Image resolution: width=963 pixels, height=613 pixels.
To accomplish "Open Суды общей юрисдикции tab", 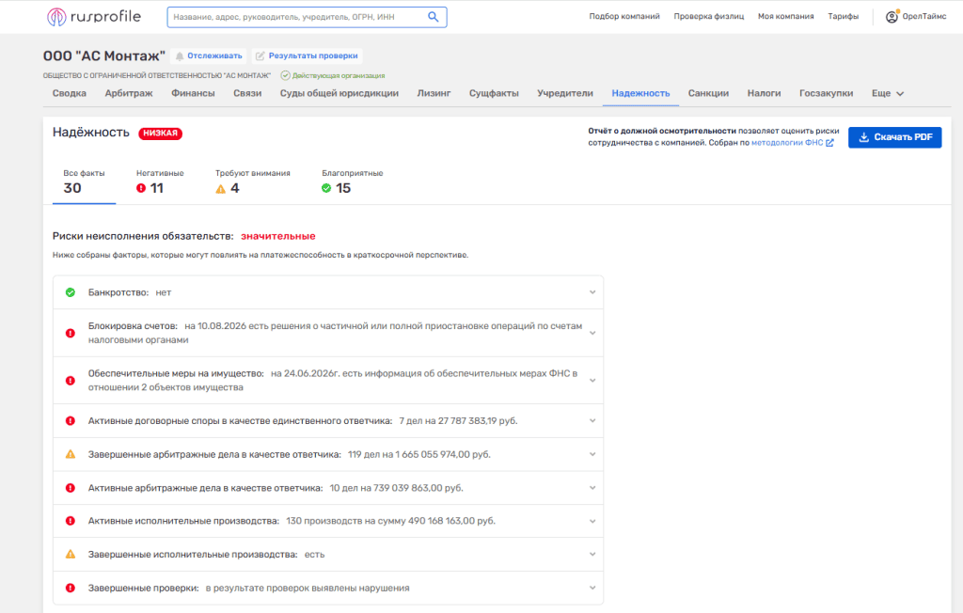I will click(339, 93).
